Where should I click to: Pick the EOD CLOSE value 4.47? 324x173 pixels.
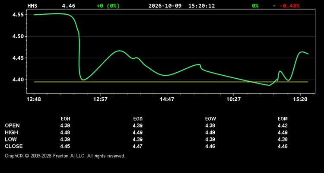pos(138,146)
